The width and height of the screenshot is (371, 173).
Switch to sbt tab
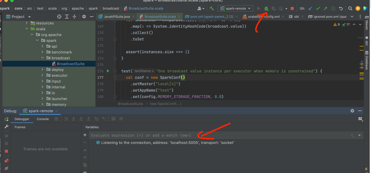tap(297, 17)
